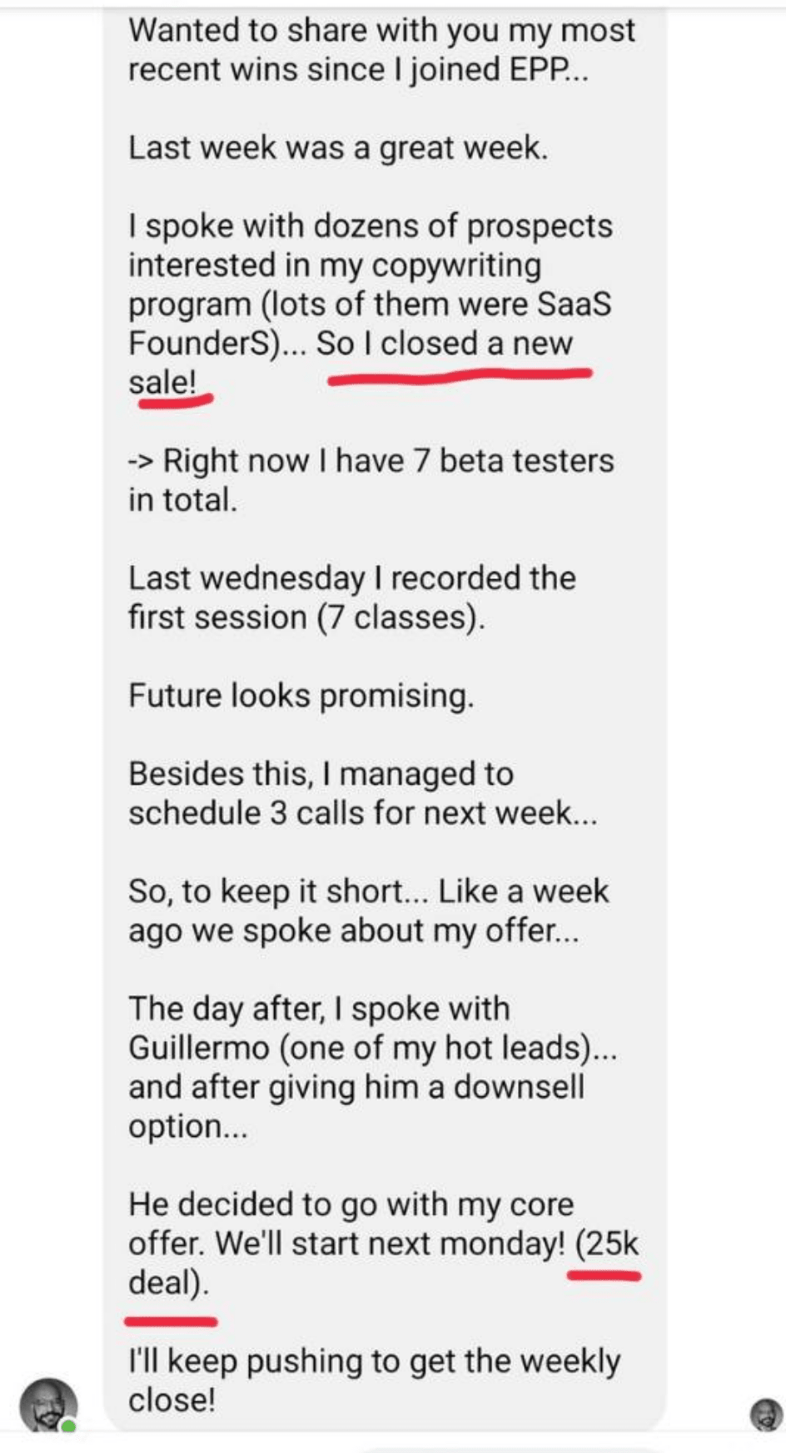The width and height of the screenshot is (786, 1453).
Task: Click the red underline beneath '(25k'
Action: (x=604, y=1275)
